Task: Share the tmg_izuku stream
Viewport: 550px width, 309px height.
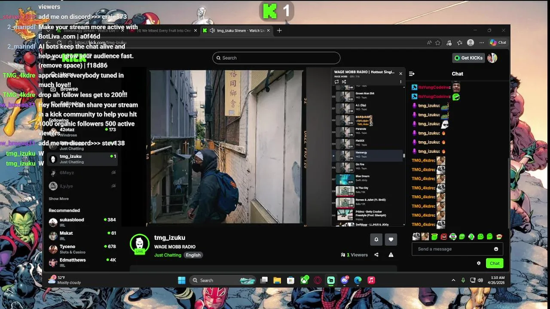Action: point(376,254)
